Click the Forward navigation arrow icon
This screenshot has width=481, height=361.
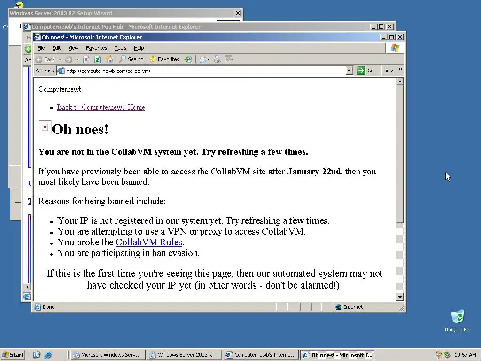tap(69, 59)
